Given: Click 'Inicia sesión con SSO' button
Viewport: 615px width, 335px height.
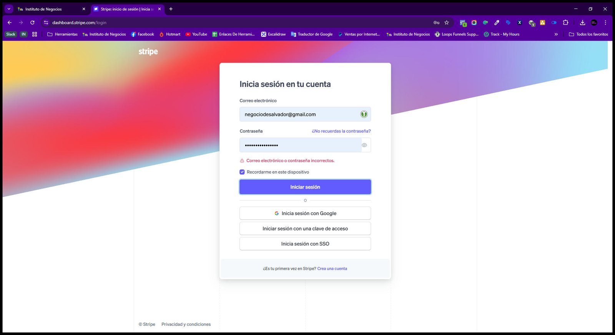Looking at the screenshot, I should 305,244.
